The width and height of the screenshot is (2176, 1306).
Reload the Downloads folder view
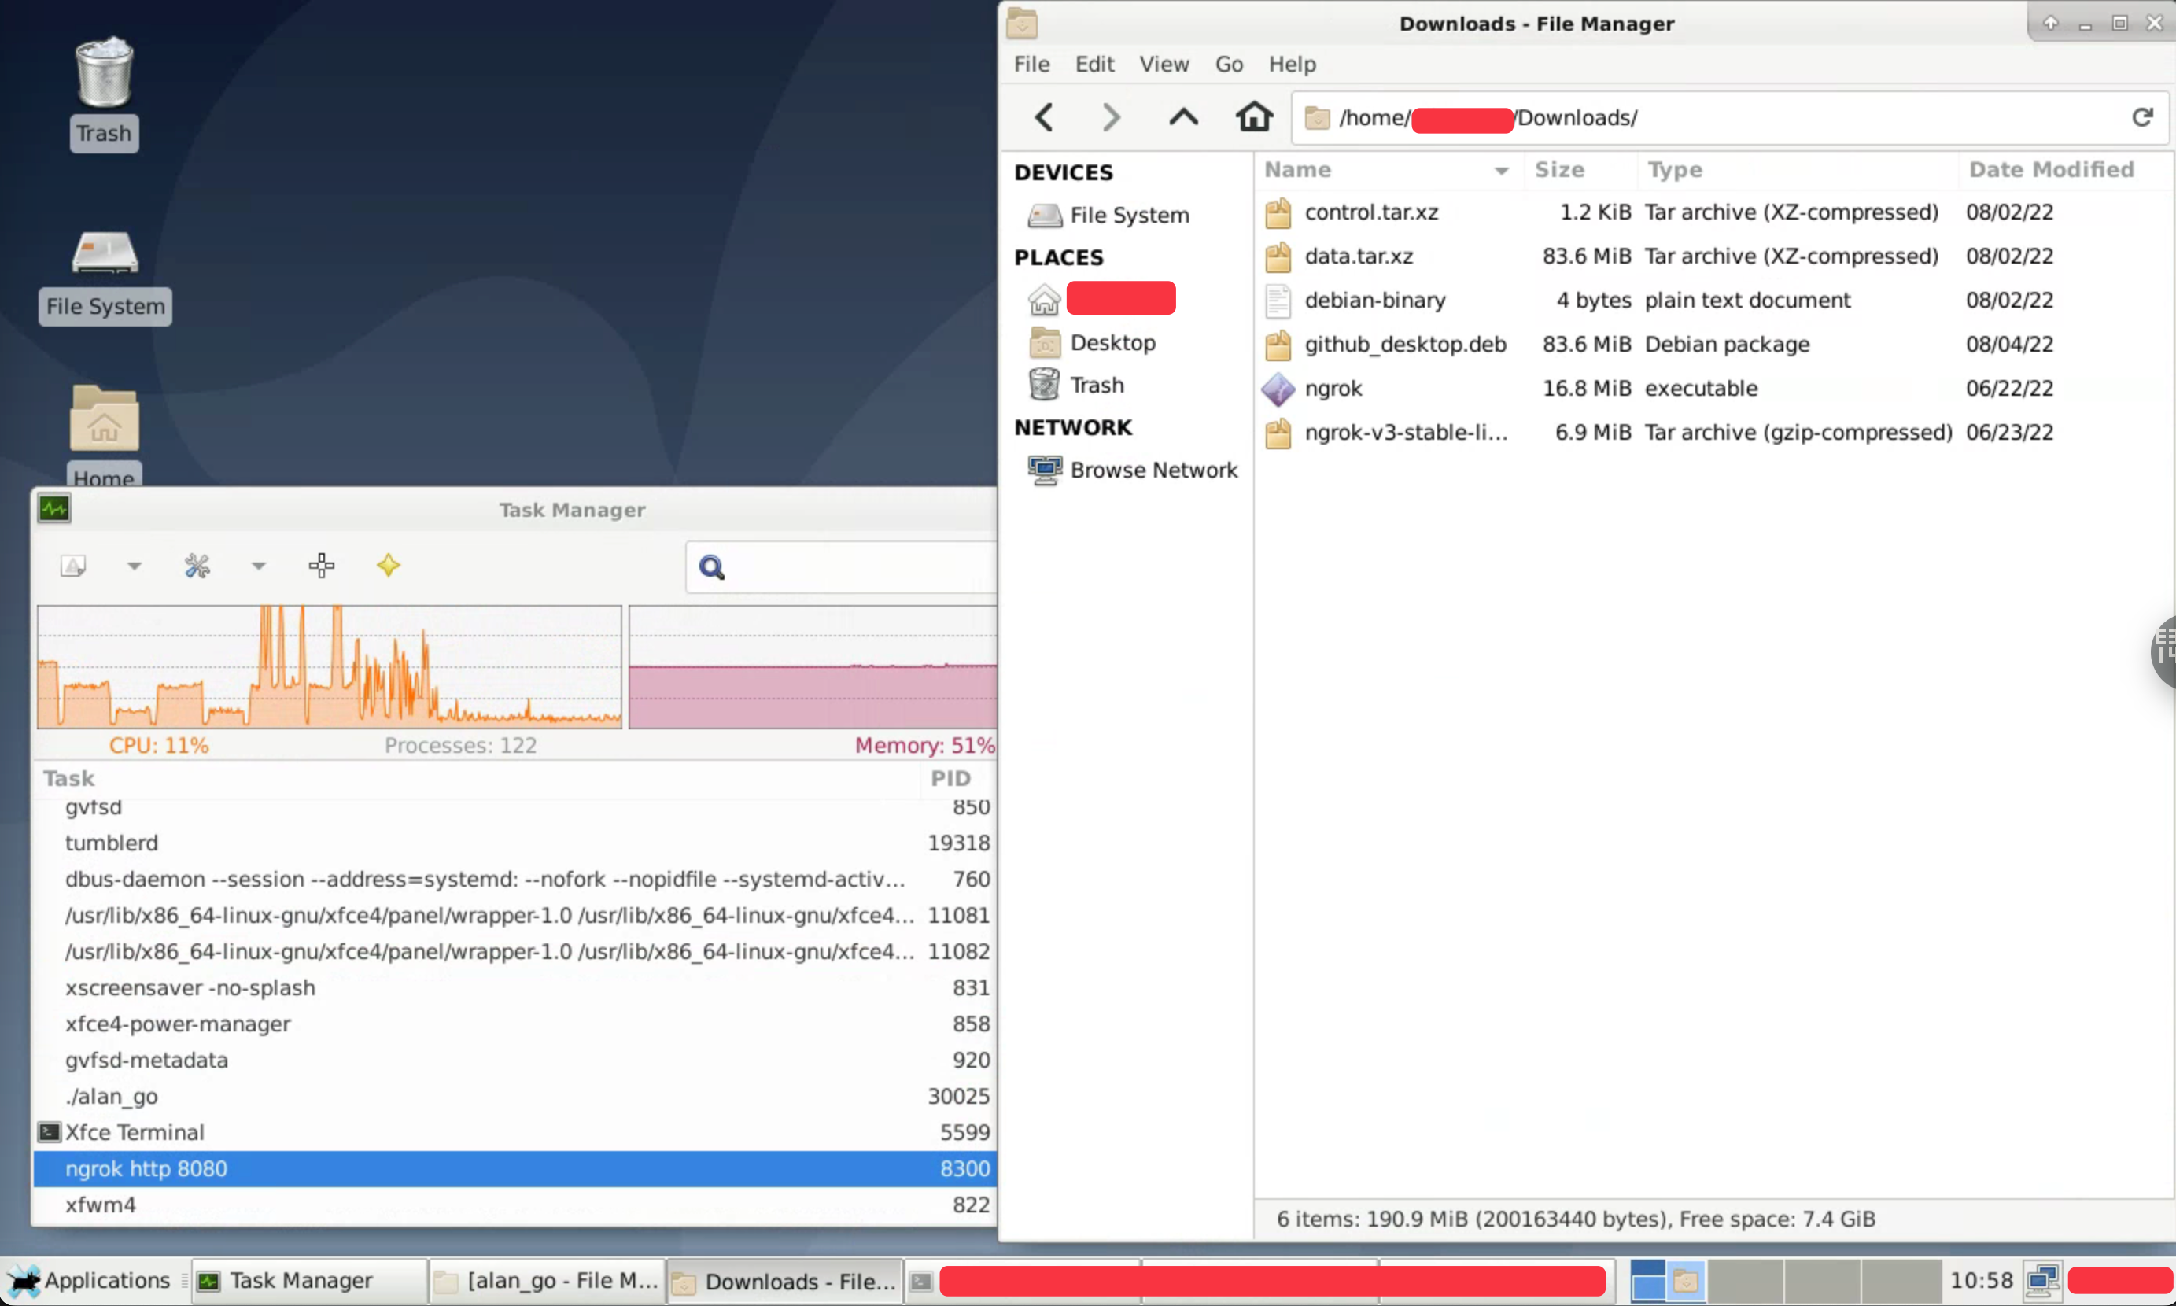[2141, 117]
